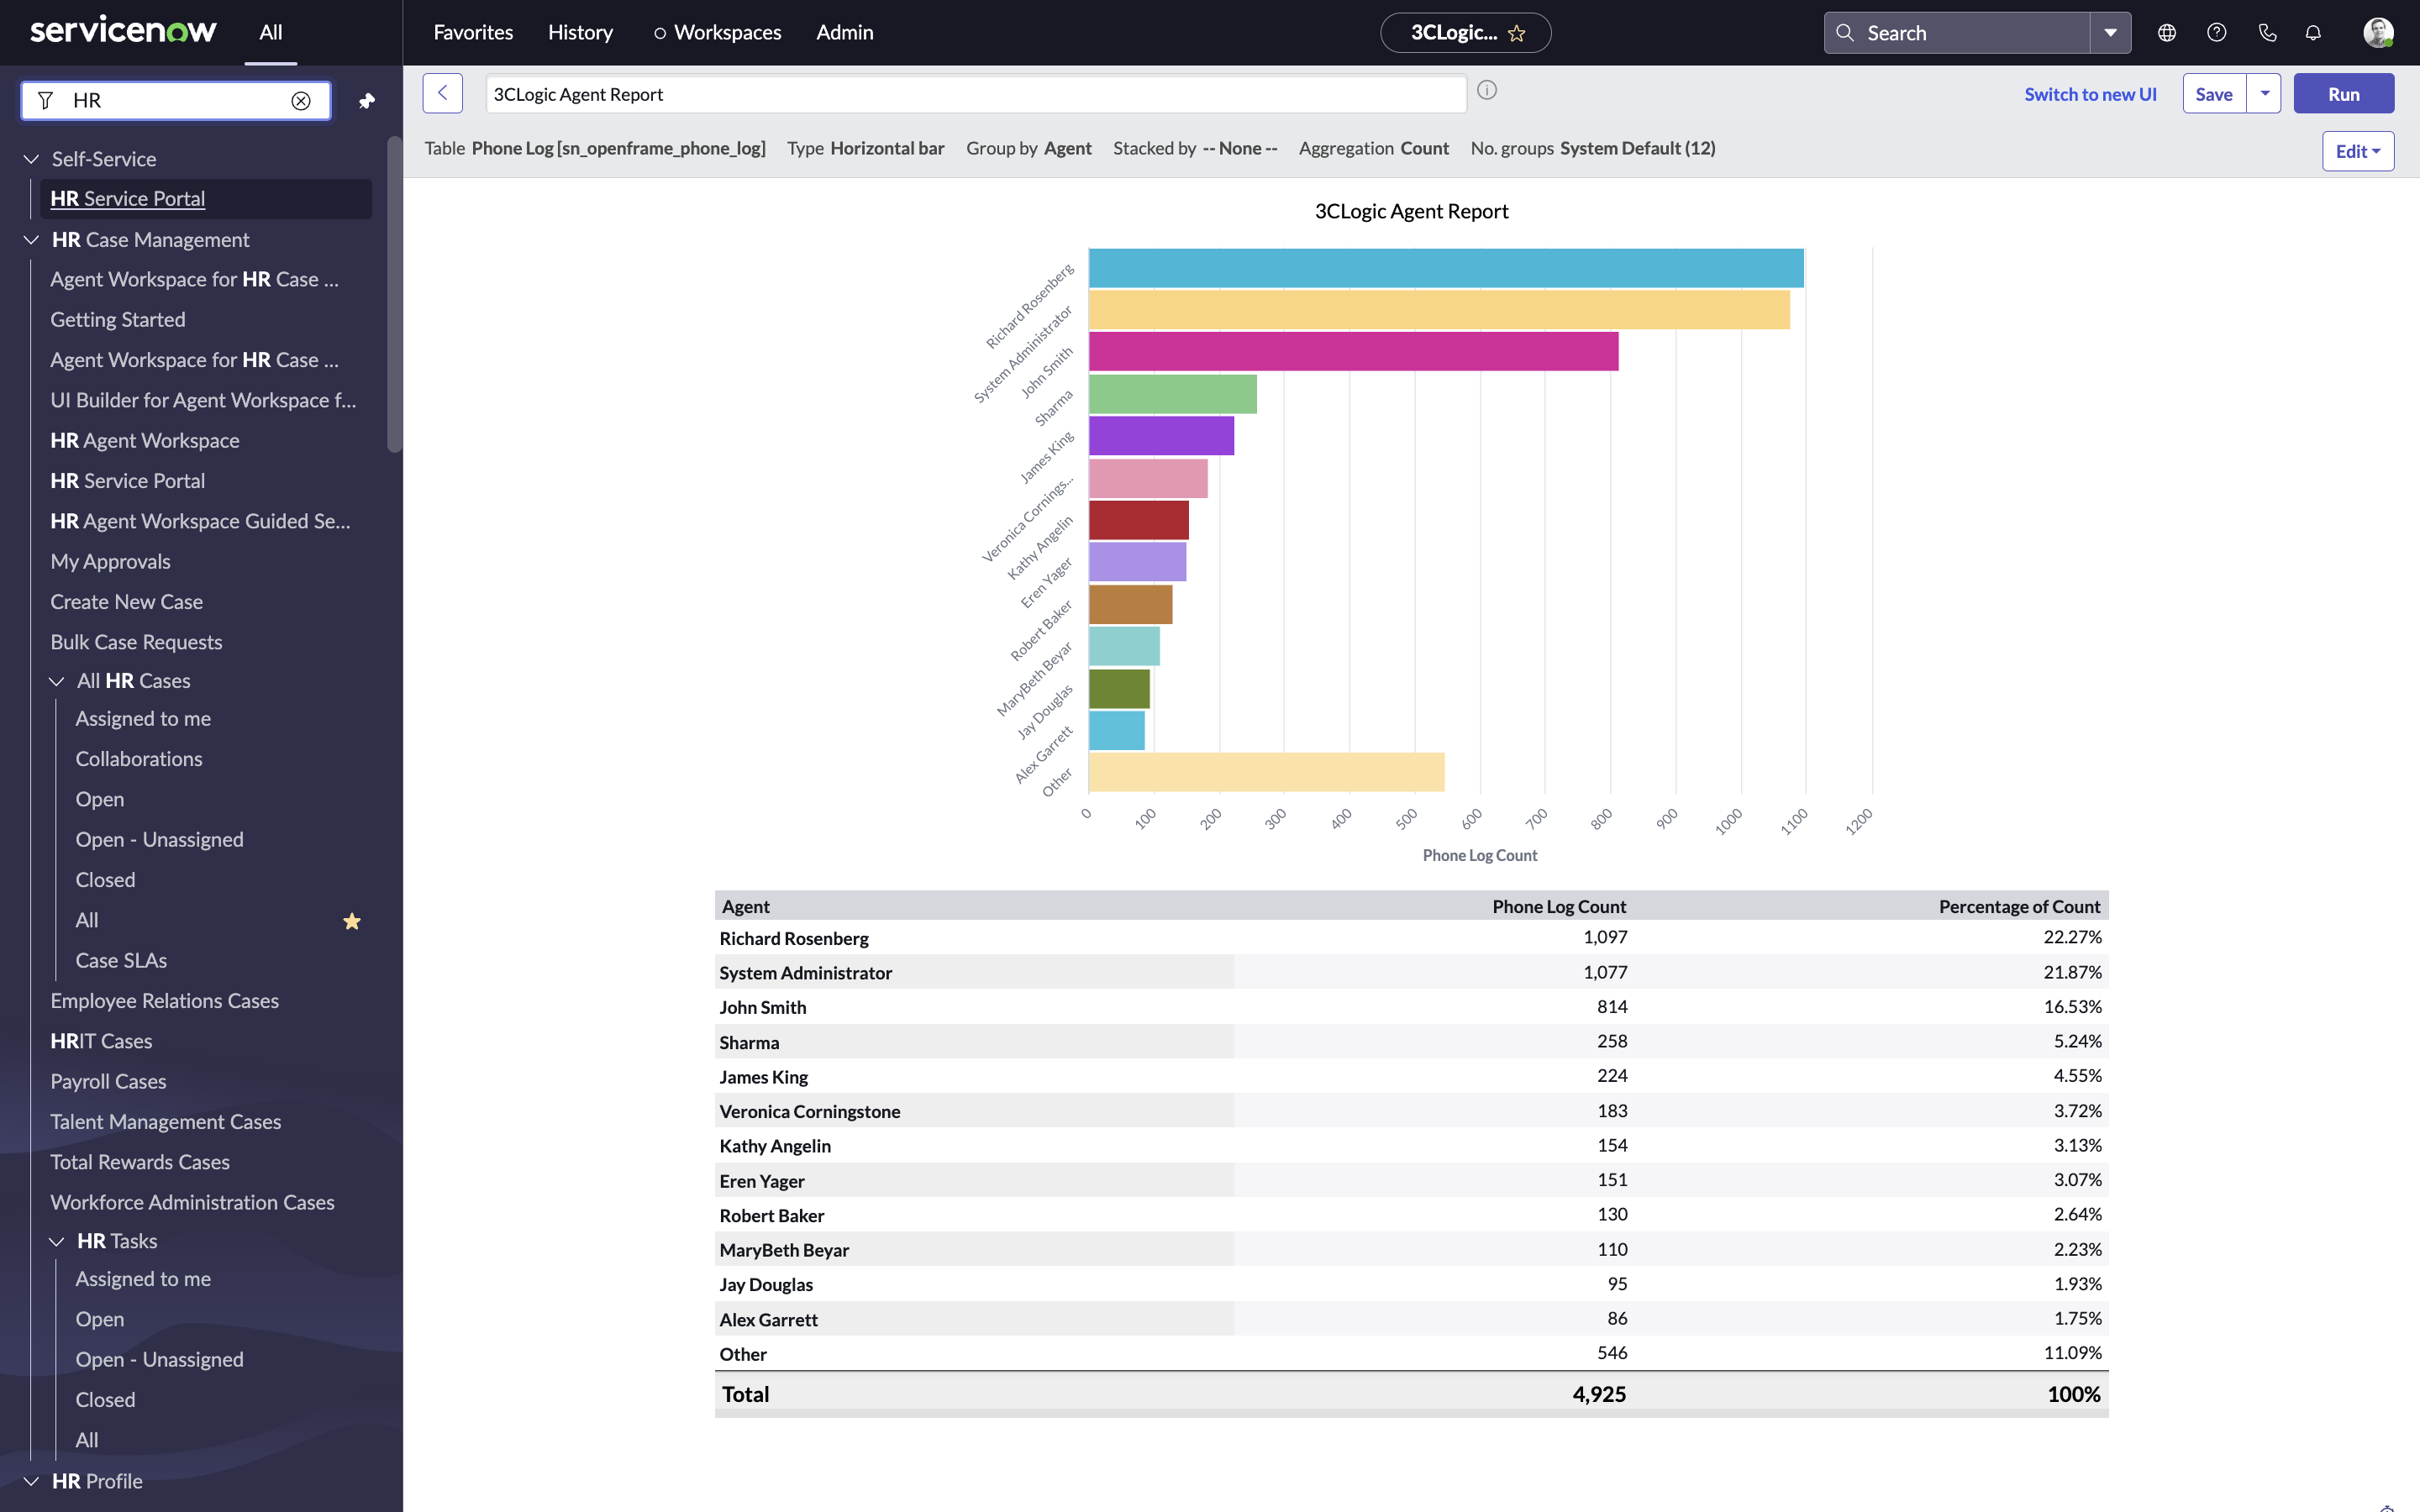Click the Edit dropdown on the report

[x=2357, y=148]
